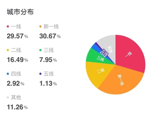This screenshot has width=165, height=122.
Task: Click the 7.95% value under 三线
Action: point(48,60)
